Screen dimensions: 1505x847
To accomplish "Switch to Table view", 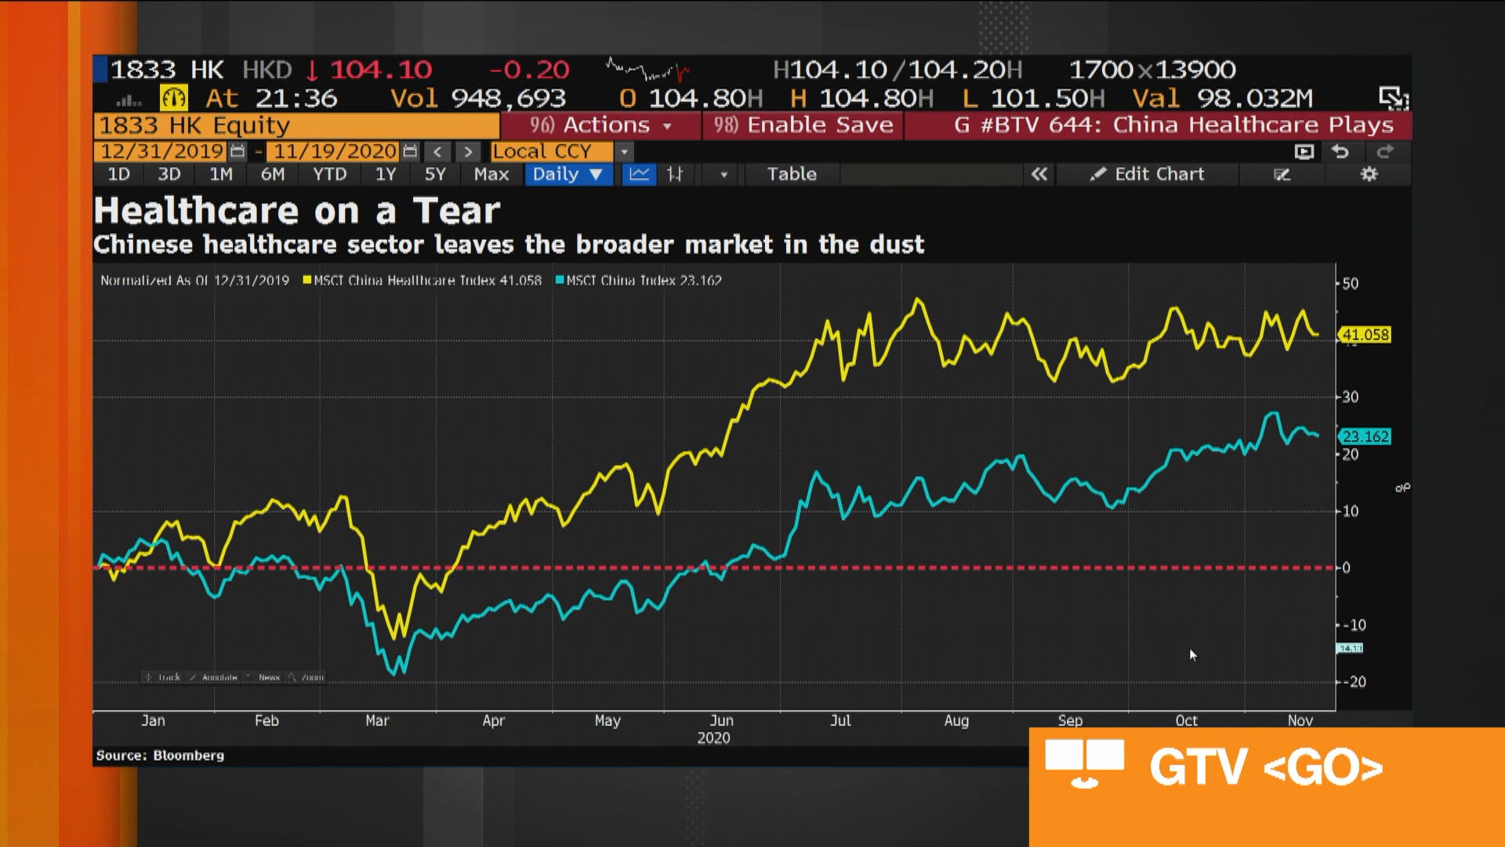I will pos(792,174).
